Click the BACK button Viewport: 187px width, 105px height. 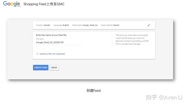tap(54, 67)
